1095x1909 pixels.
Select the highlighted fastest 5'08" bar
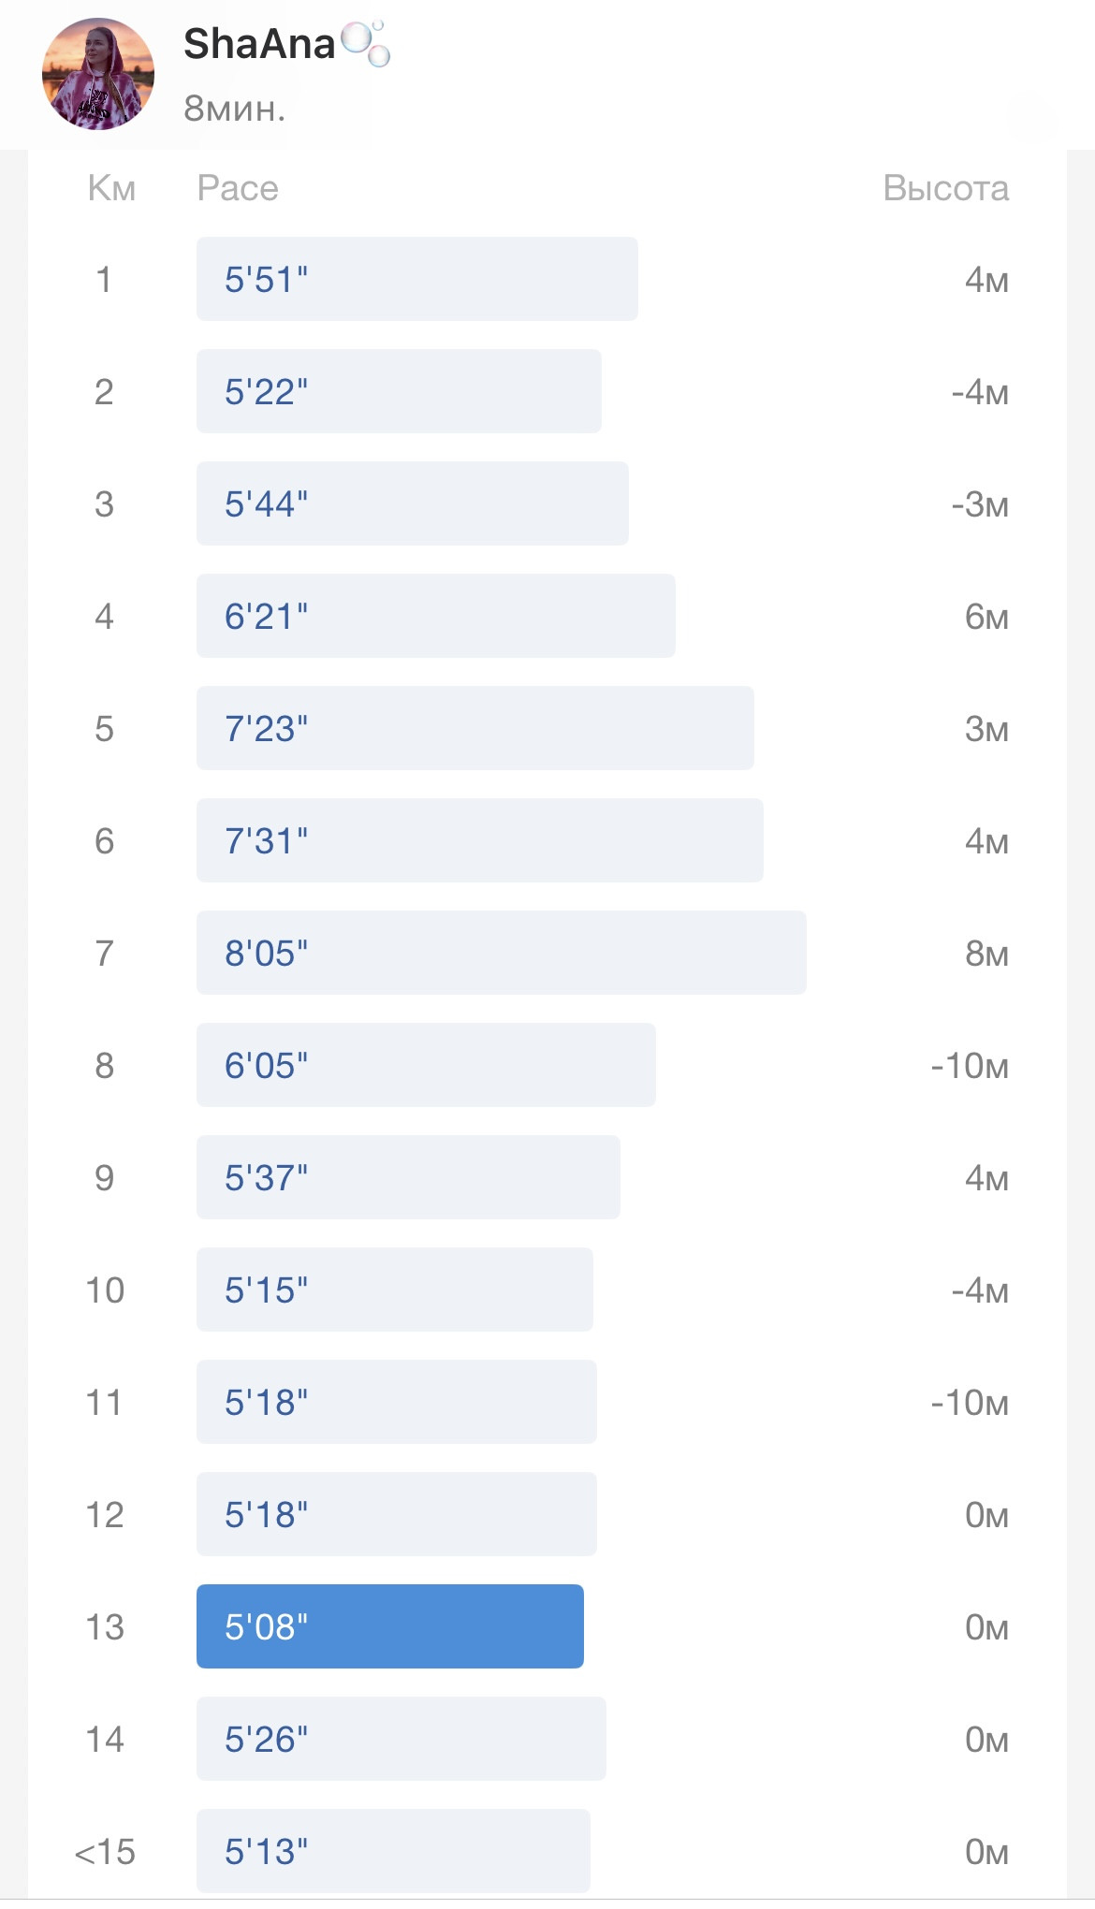pyautogui.click(x=390, y=1626)
